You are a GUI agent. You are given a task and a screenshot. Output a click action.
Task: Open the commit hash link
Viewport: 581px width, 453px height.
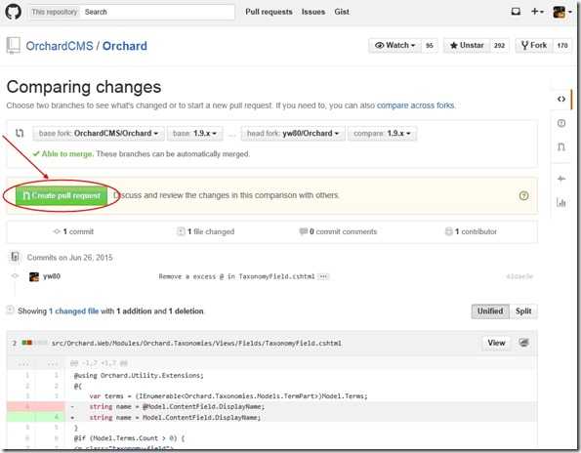coord(519,276)
